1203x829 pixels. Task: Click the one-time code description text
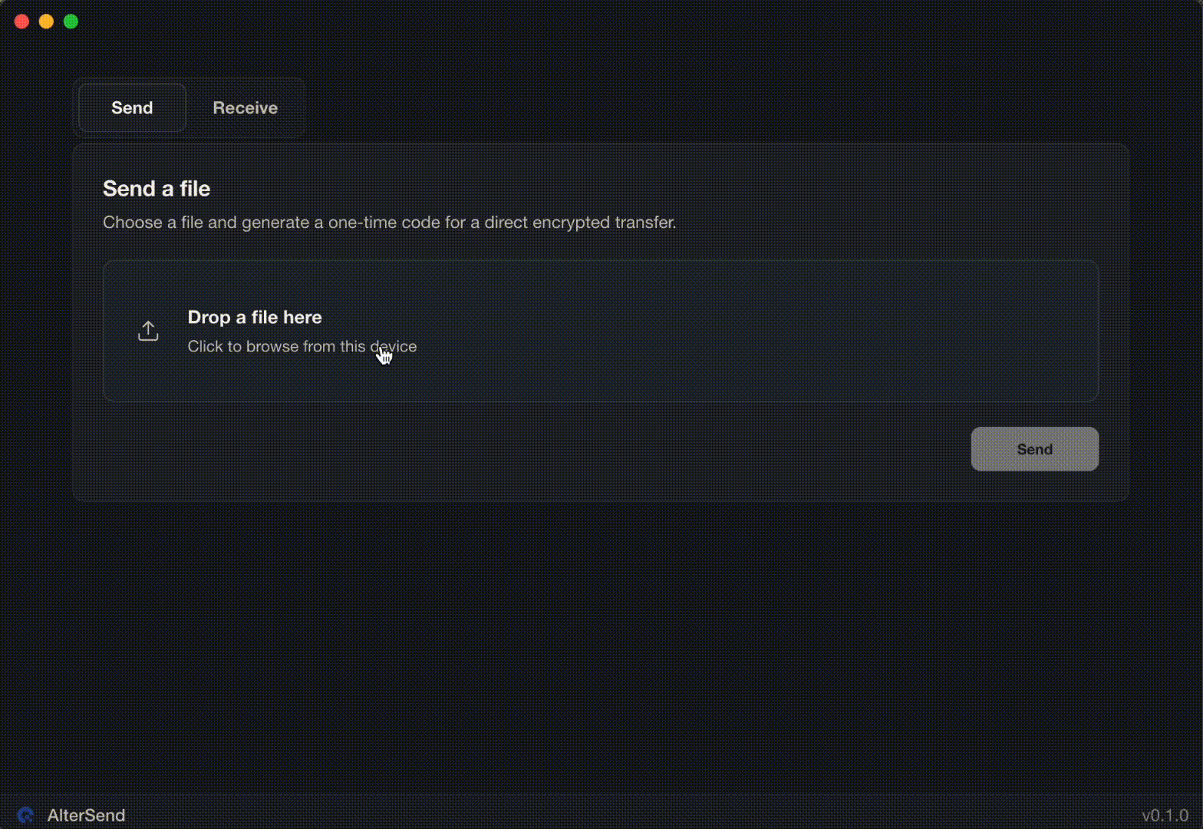click(389, 223)
